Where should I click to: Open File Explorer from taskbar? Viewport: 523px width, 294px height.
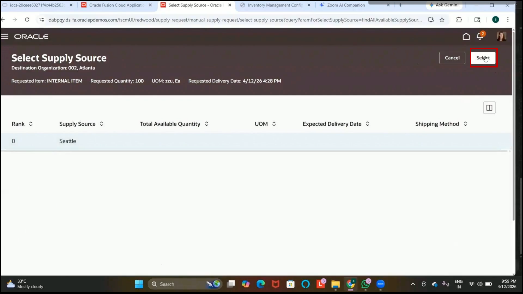pyautogui.click(x=335, y=284)
